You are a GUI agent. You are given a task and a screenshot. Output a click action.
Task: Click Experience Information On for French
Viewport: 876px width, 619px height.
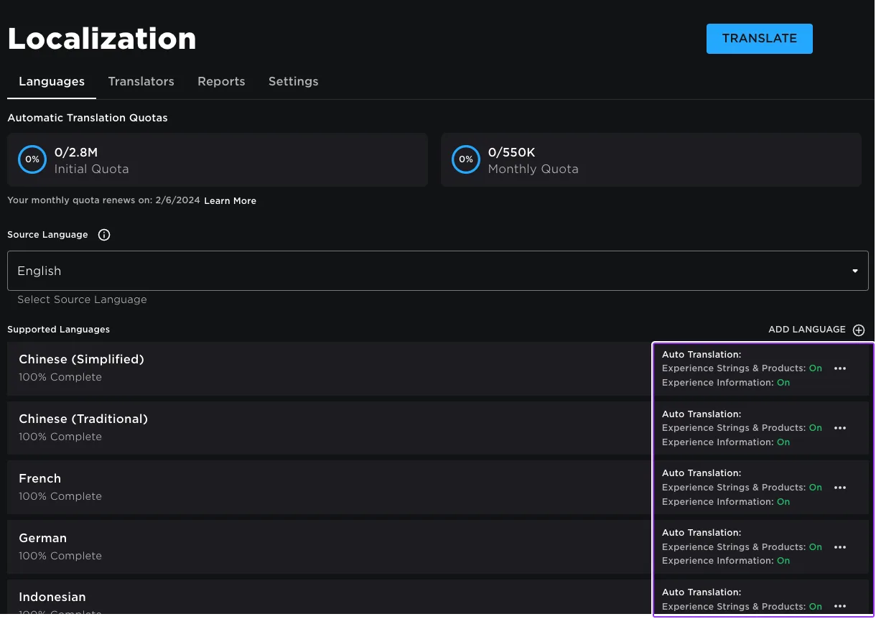click(726, 502)
